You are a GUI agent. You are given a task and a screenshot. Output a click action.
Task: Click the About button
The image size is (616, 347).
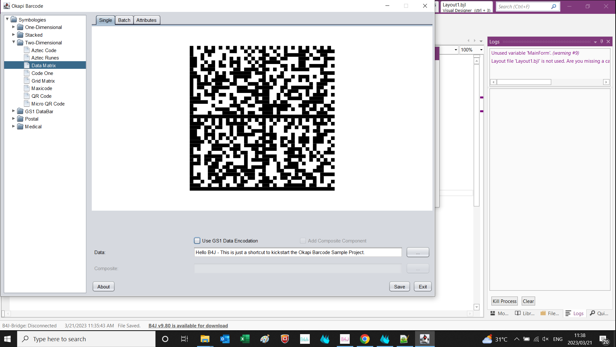click(103, 287)
